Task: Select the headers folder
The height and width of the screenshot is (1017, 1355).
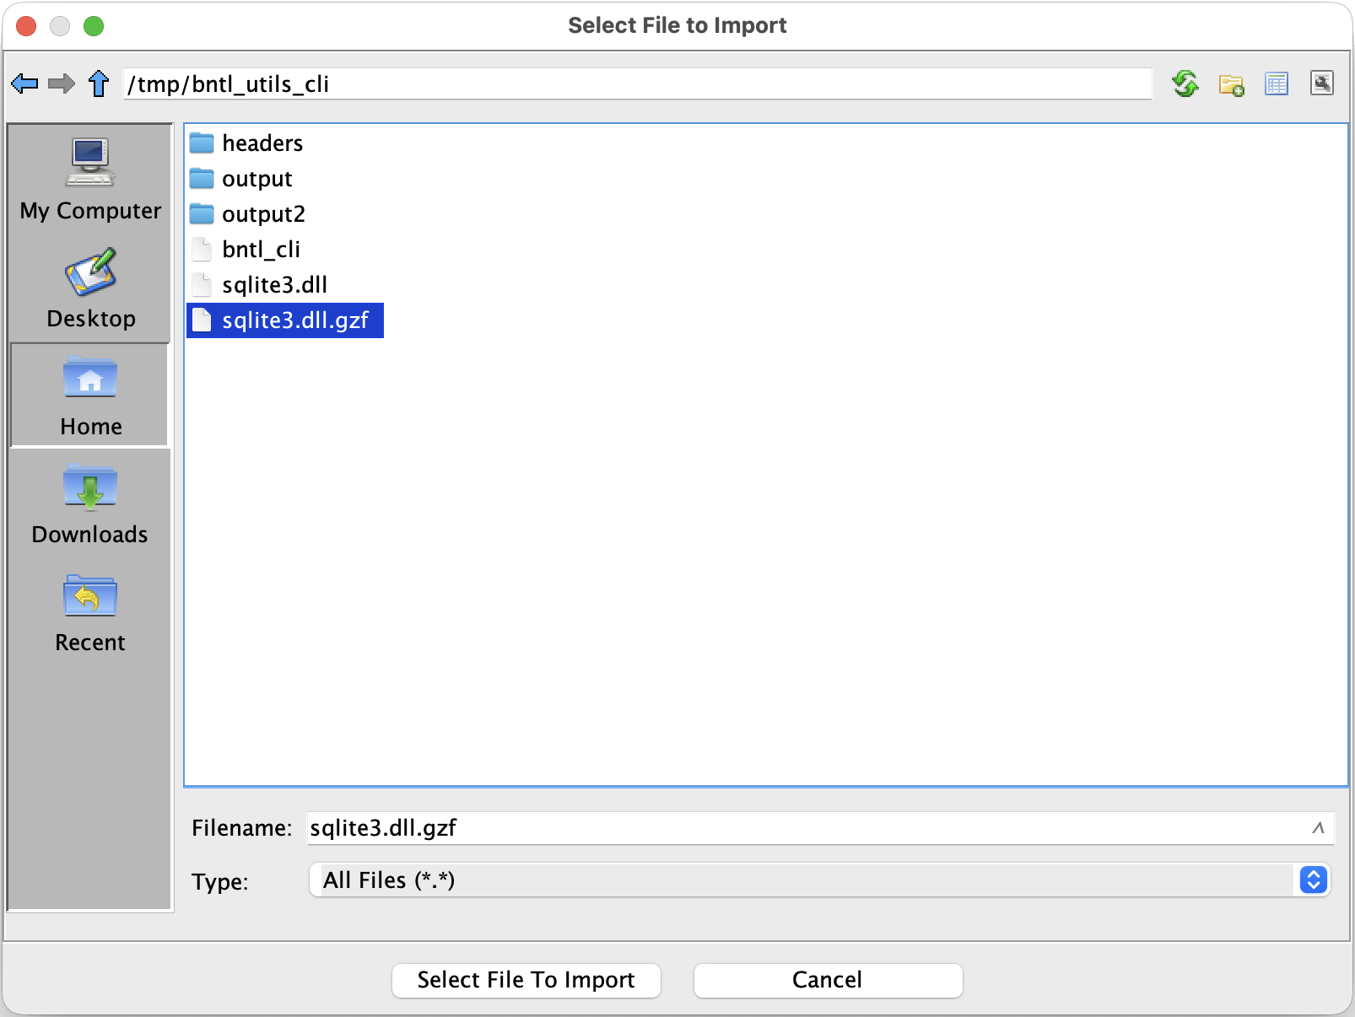Action: pos(262,143)
